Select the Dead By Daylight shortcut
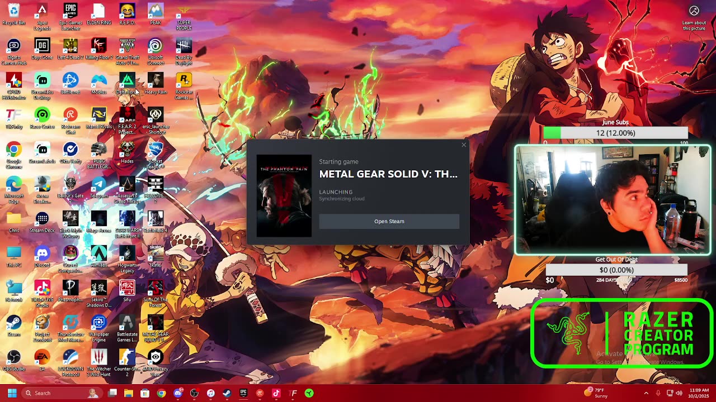The width and height of the screenshot is (716, 402). point(183,52)
